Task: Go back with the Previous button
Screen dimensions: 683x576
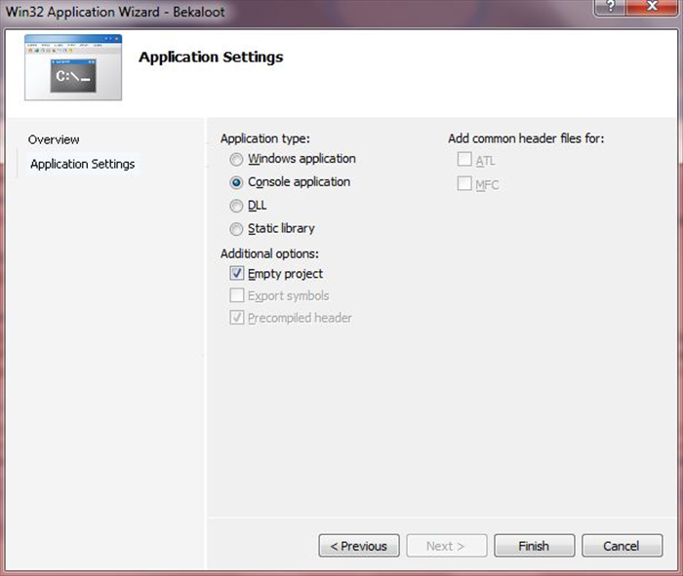Action: tap(359, 546)
